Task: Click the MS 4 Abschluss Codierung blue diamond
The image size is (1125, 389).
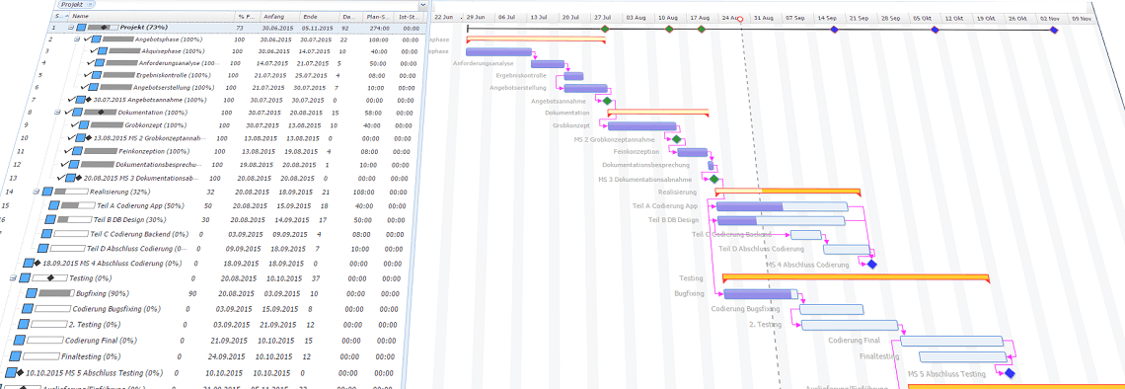Action: click(871, 265)
